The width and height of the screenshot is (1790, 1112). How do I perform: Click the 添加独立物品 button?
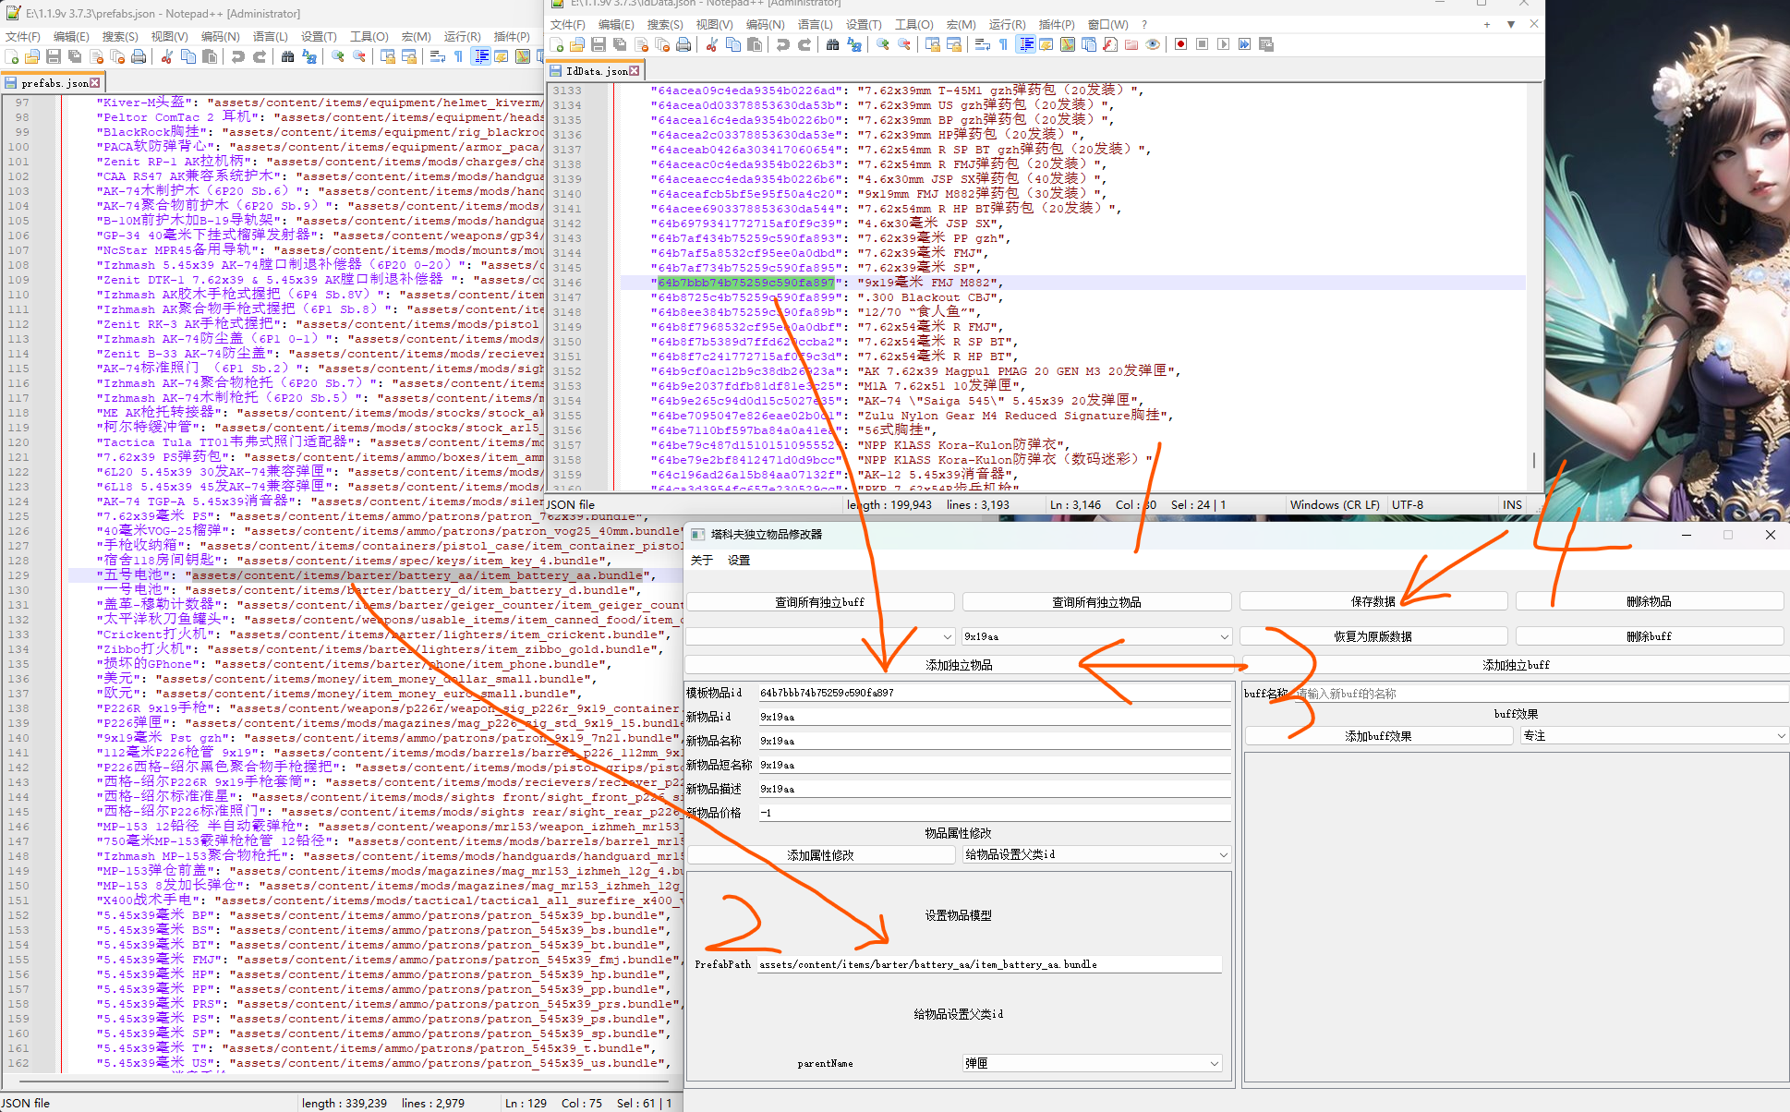point(959,665)
